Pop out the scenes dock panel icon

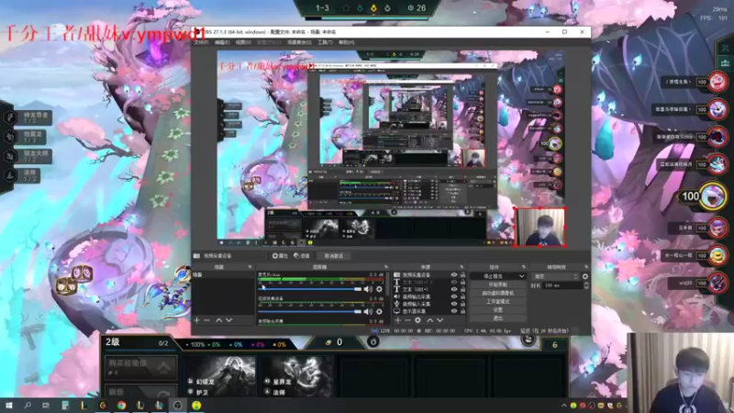(250, 267)
